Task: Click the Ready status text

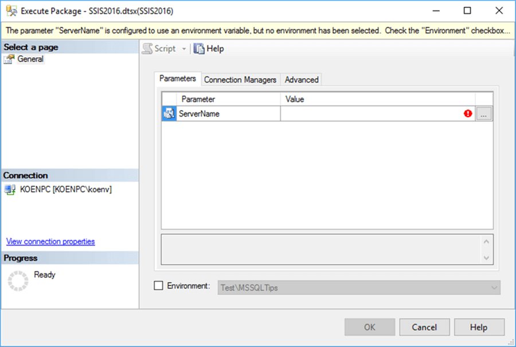Action: (44, 275)
